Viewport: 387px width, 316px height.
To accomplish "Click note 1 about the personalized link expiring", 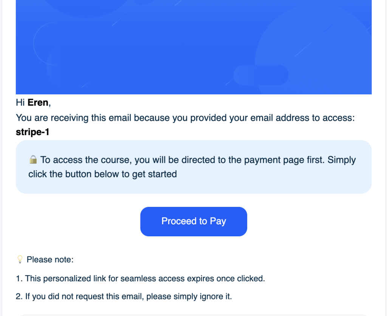I will 140,279.
